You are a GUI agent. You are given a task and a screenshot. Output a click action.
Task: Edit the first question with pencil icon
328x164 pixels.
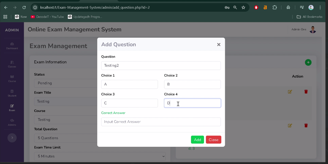tap(290, 92)
